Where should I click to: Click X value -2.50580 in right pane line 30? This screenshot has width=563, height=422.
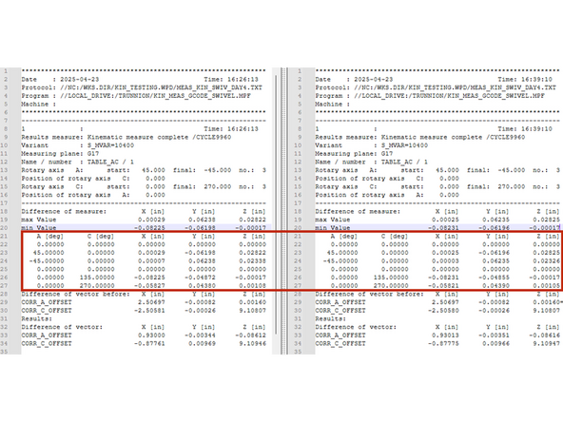(x=443, y=311)
